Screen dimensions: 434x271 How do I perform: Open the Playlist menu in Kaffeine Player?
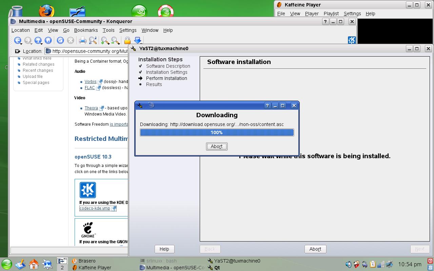[331, 14]
